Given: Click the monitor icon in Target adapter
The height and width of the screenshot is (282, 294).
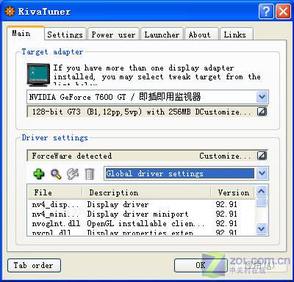Looking at the screenshot, I should (x=38, y=75).
